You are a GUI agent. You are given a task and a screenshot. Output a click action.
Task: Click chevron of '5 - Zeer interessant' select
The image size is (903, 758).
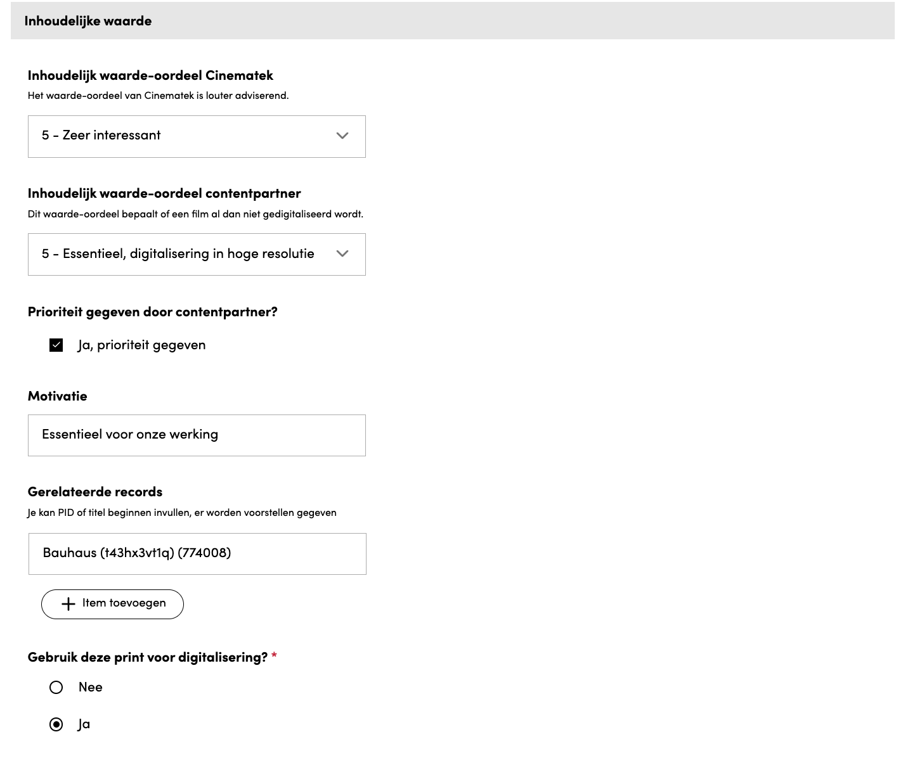point(342,136)
